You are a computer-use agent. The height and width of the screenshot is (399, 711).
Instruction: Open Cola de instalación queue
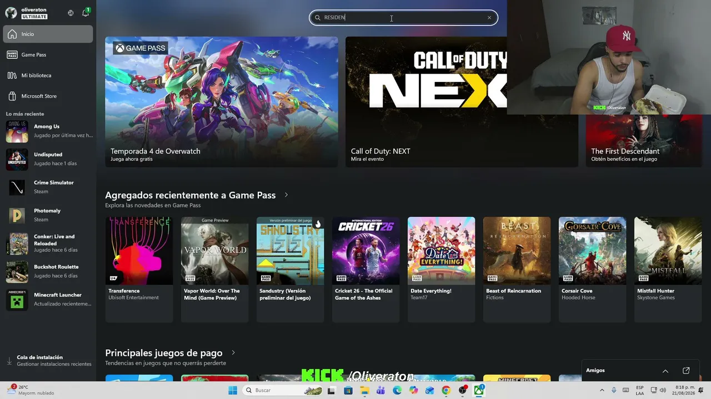(x=49, y=361)
